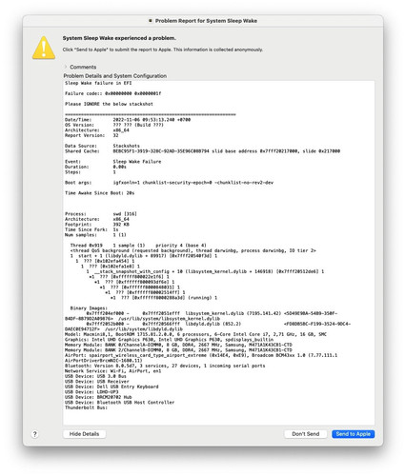
Task: Click the 'Please IGNORE the below stackshot' line
Action: tap(109, 104)
